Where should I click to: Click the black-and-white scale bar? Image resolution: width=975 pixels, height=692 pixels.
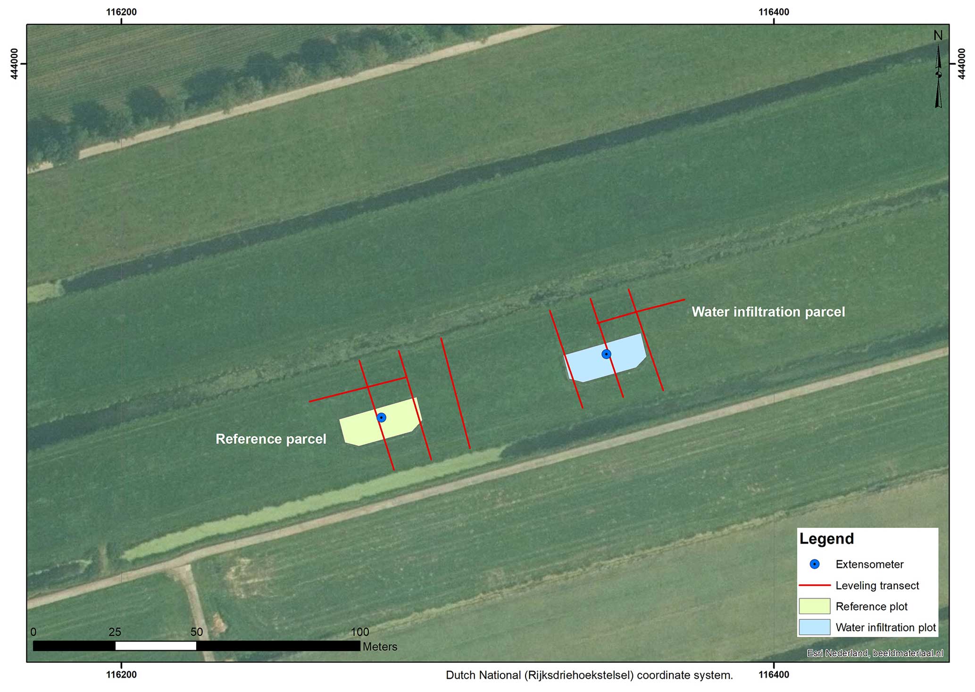click(x=196, y=646)
